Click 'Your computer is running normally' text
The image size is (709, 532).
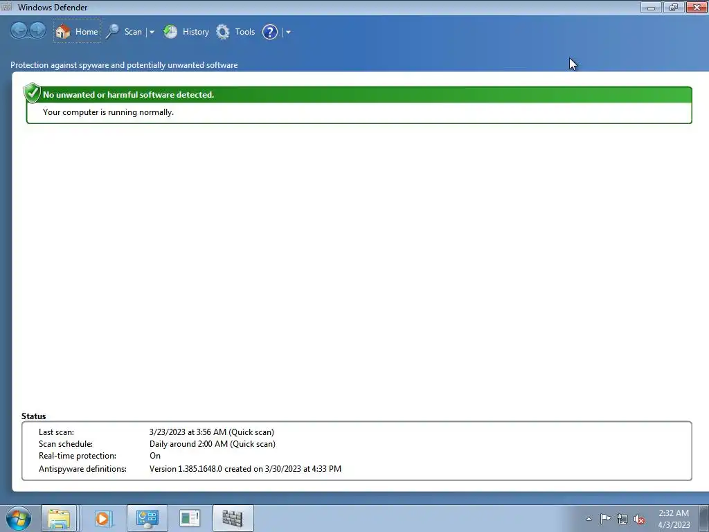pos(108,112)
